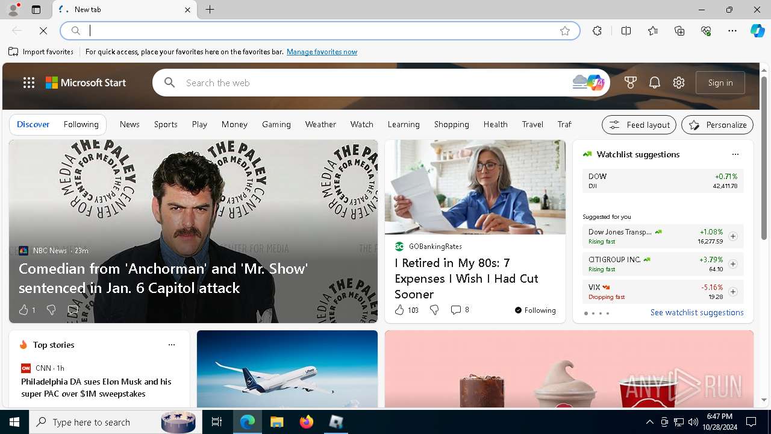Open the retired in my 80s article
The image size is (771, 434).
pos(466,278)
